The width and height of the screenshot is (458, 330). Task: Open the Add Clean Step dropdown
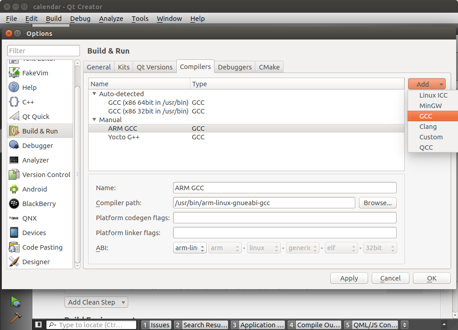96,302
